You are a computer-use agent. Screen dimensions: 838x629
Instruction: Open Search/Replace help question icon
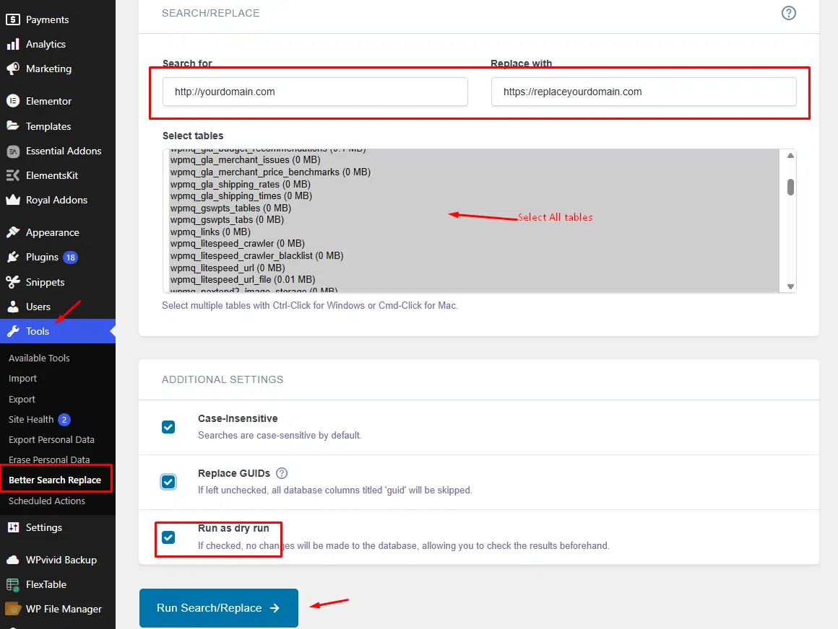click(x=788, y=13)
